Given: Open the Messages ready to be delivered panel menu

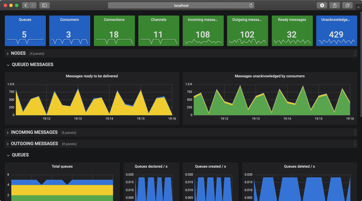Looking at the screenshot, I should (x=92, y=76).
